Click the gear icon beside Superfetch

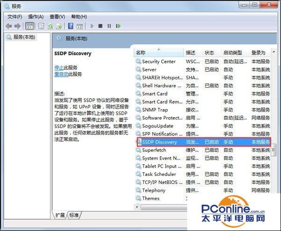[138, 150]
